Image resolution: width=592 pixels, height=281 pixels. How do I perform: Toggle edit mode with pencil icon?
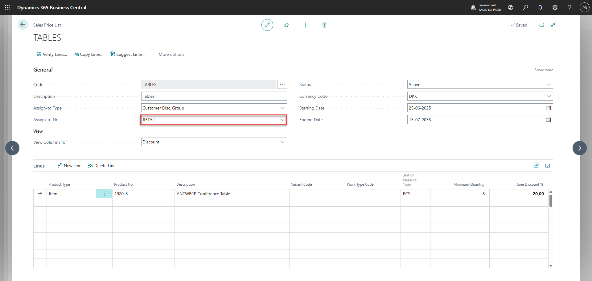click(267, 25)
